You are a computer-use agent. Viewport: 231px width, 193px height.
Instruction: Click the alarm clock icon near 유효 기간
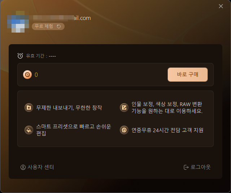[x=20, y=56]
